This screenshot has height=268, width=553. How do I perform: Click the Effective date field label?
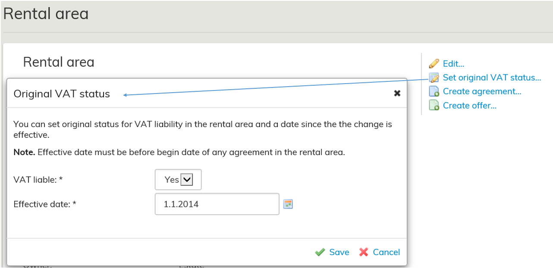point(45,204)
